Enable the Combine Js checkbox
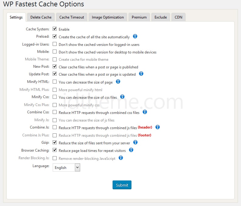 (54, 127)
